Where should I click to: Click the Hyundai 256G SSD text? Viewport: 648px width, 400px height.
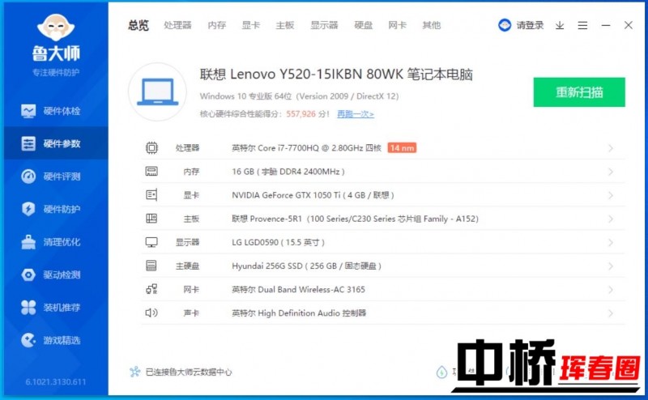click(306, 266)
